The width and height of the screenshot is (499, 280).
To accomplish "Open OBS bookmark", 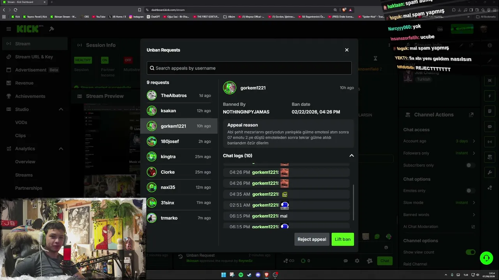I will pyautogui.click(x=85, y=17).
